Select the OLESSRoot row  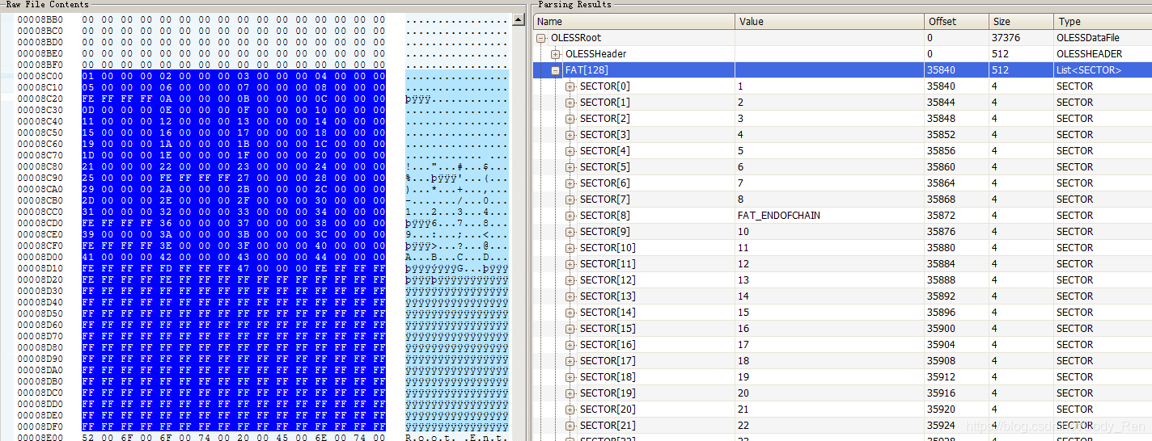843,38
